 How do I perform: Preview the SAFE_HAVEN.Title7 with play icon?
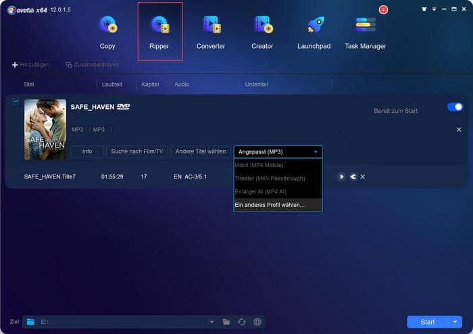coord(341,177)
